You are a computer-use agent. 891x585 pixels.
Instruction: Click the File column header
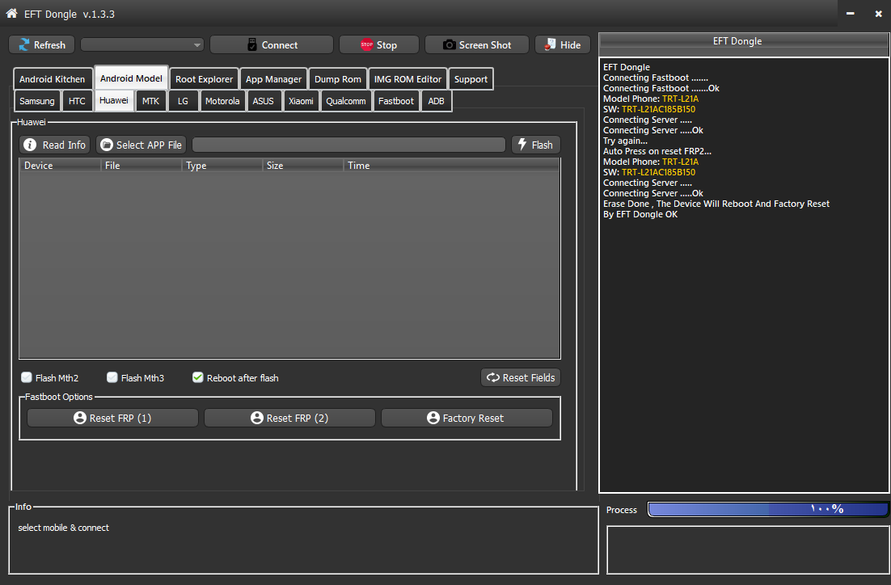pyautogui.click(x=141, y=166)
